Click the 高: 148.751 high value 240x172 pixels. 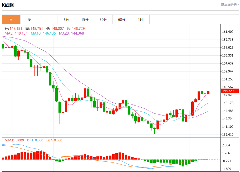click(x=34, y=28)
